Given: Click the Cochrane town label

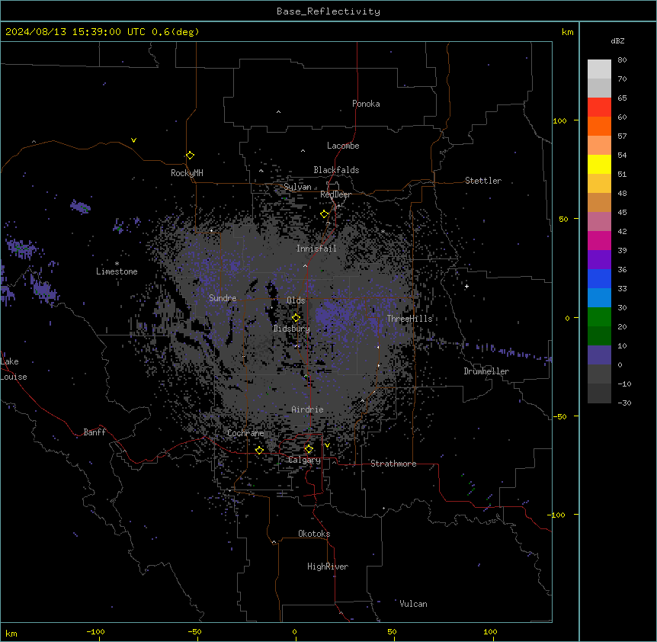Looking at the screenshot, I should (245, 433).
